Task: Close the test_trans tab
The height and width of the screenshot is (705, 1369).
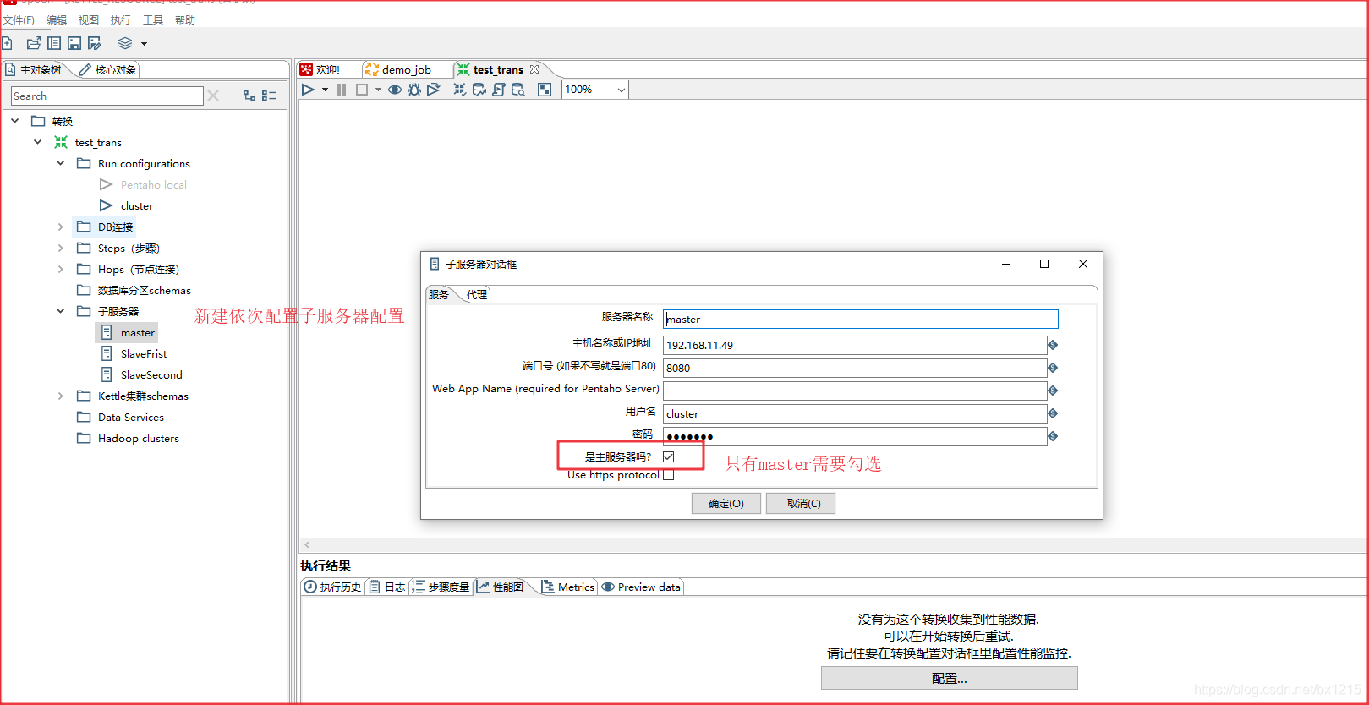Action: [x=534, y=69]
